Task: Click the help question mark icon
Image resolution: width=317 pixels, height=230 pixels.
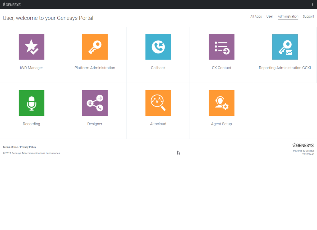Action: click(312, 5)
